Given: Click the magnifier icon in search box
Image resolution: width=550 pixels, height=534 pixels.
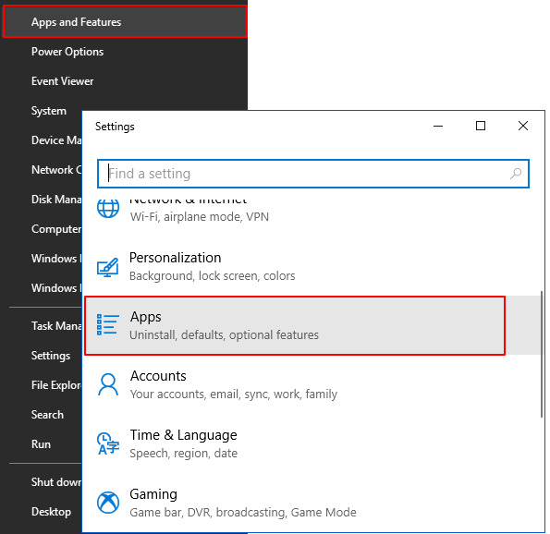Looking at the screenshot, I should [x=516, y=173].
